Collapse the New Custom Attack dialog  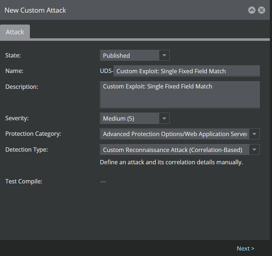coord(252,10)
